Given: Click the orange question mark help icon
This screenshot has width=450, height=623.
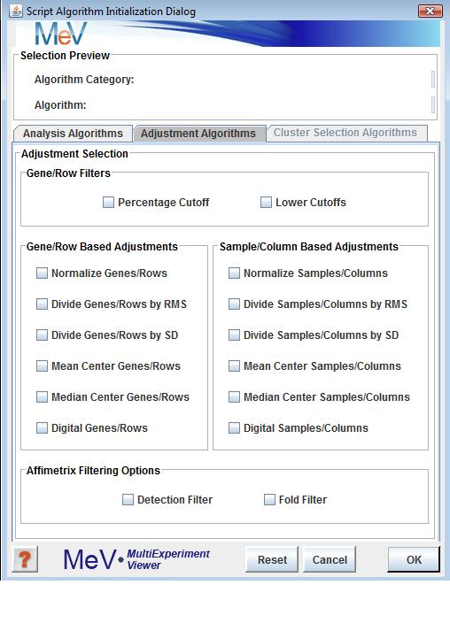Looking at the screenshot, I should pos(25,559).
